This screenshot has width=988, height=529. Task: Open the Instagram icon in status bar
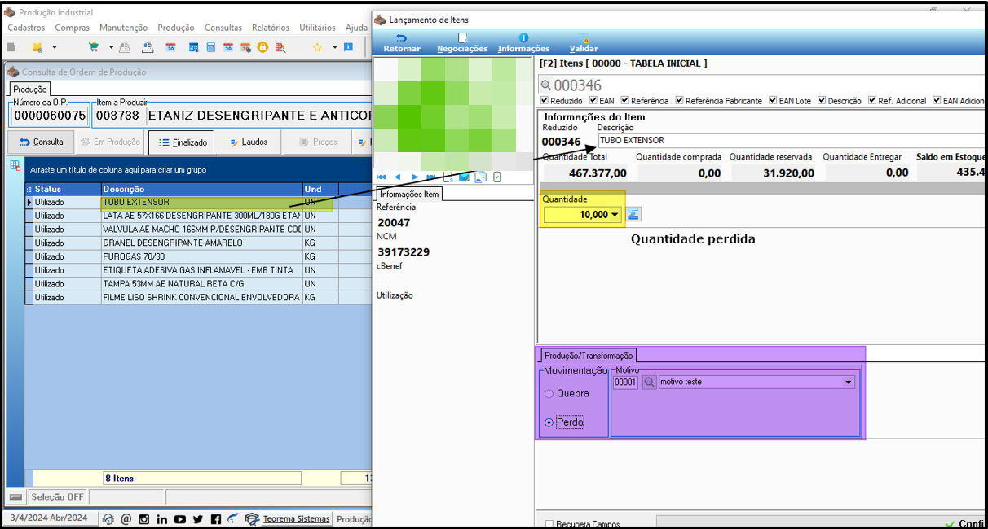tap(143, 519)
